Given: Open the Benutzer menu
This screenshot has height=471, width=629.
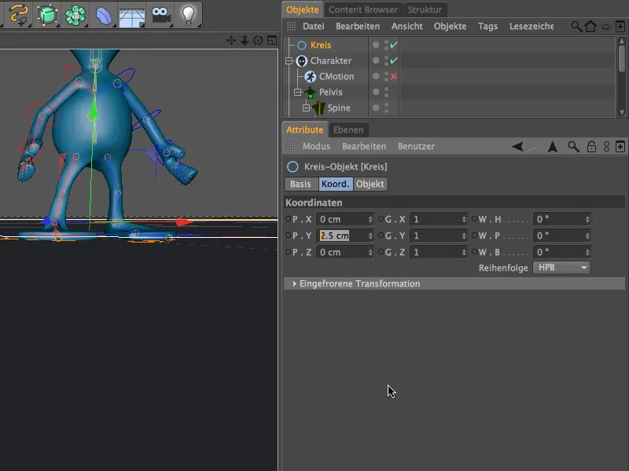Looking at the screenshot, I should click(417, 146).
